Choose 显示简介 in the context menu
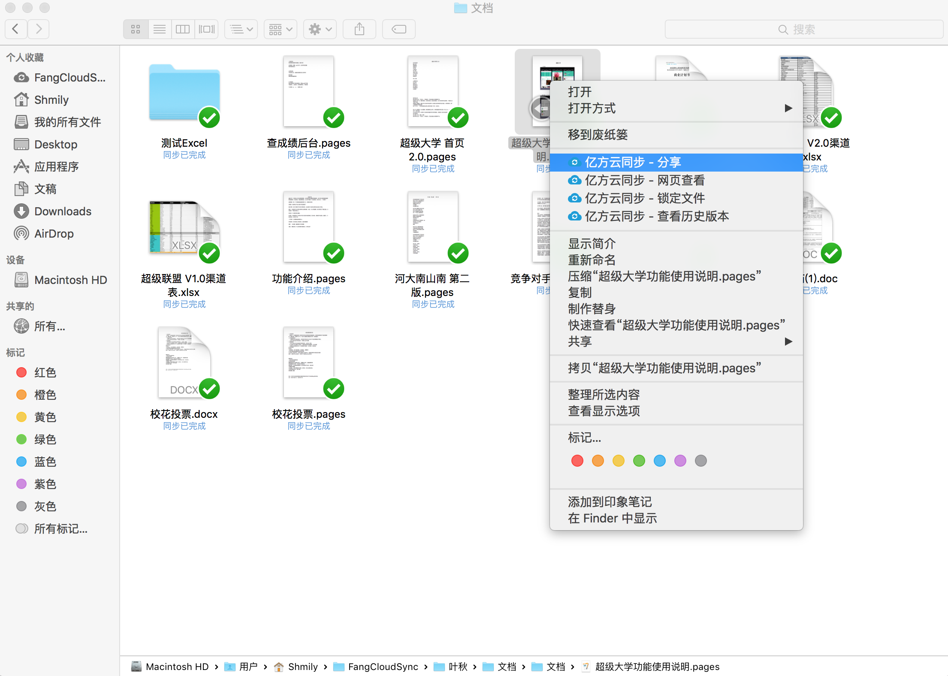Screen dimensions: 948x676 pyautogui.click(x=592, y=244)
